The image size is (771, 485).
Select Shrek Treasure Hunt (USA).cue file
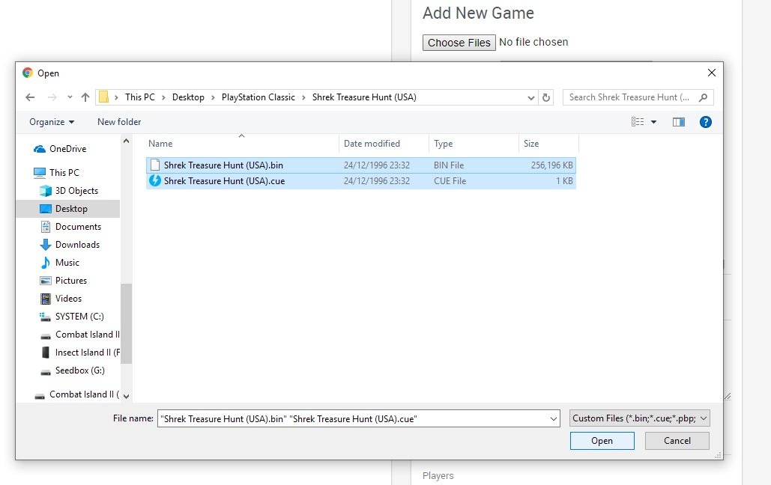(361, 181)
